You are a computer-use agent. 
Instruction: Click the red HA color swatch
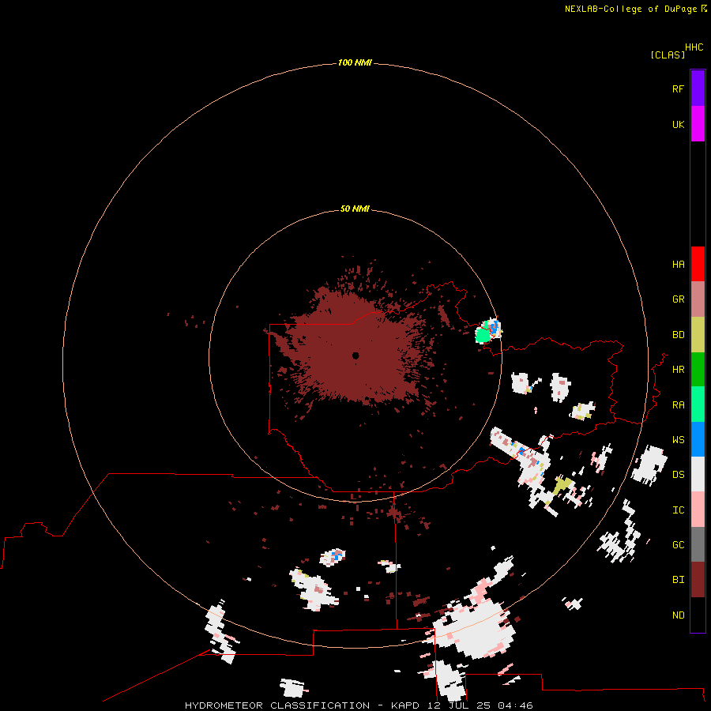click(x=698, y=264)
